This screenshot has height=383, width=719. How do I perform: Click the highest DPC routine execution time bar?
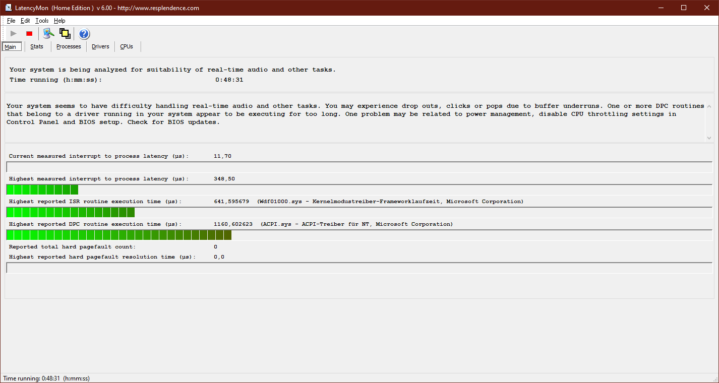tap(359, 235)
